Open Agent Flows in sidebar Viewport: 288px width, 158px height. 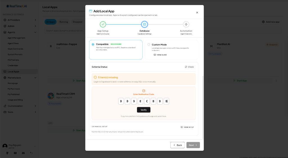coord(13,43)
